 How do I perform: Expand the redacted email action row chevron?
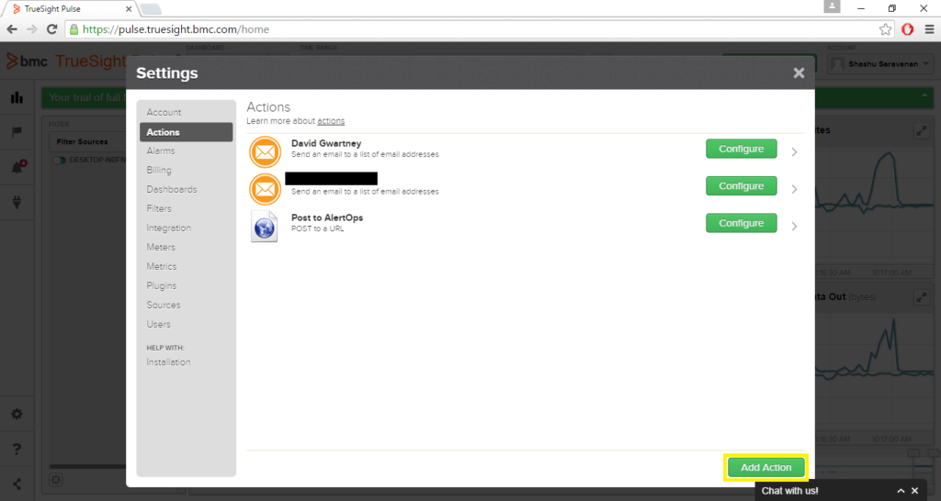pyautogui.click(x=794, y=189)
